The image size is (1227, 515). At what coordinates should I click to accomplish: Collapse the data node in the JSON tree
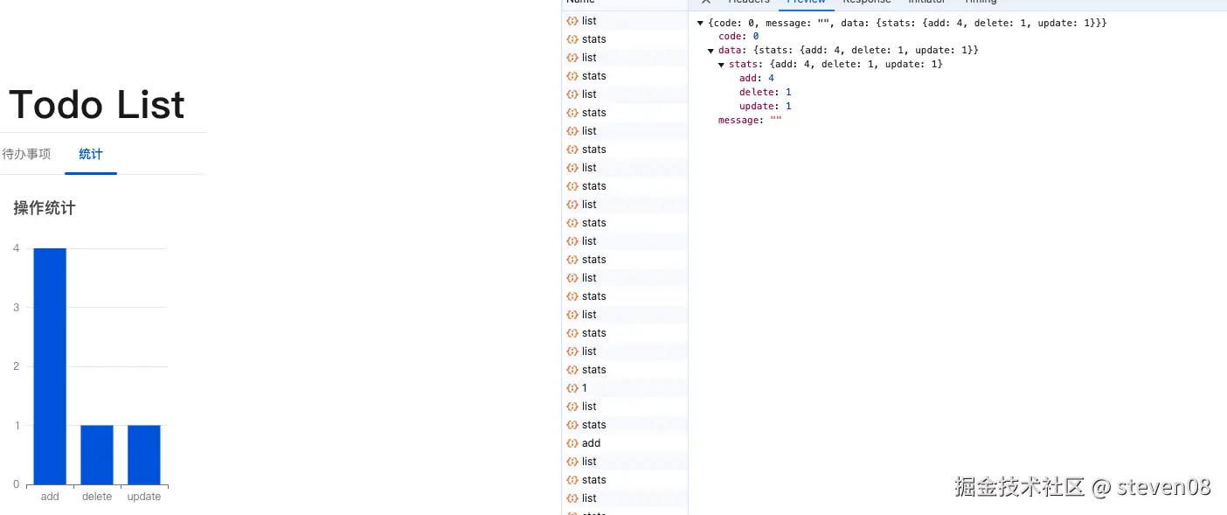pos(711,50)
